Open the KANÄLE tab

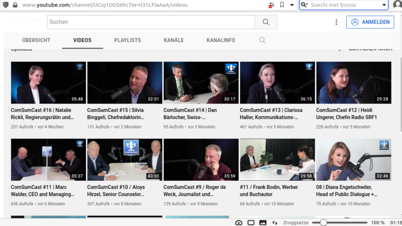click(174, 40)
